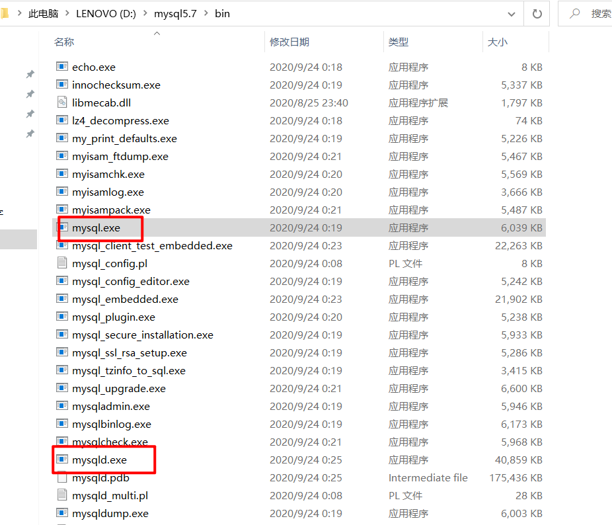
Task: Click the innochecksum.exe file icon
Action: pos(62,85)
